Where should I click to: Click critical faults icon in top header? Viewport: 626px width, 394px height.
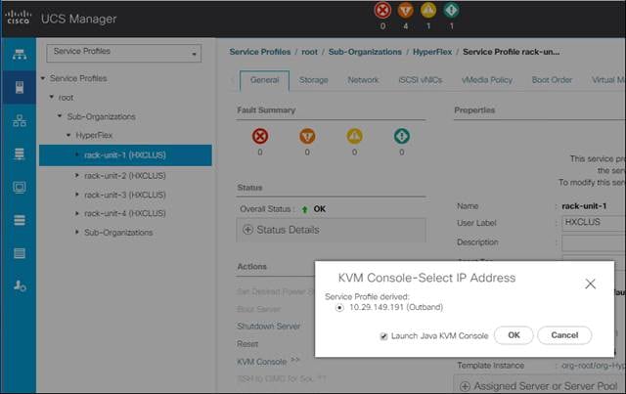point(382,11)
